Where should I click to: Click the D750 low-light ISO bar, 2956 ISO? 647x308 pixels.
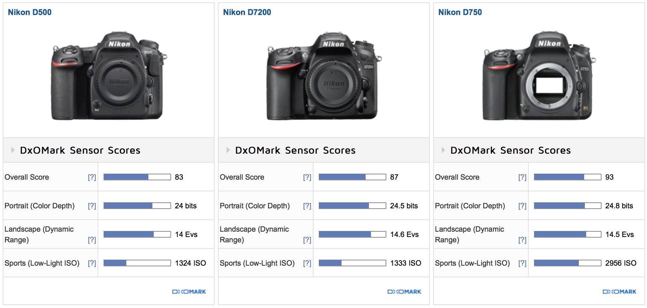pyautogui.click(x=568, y=263)
